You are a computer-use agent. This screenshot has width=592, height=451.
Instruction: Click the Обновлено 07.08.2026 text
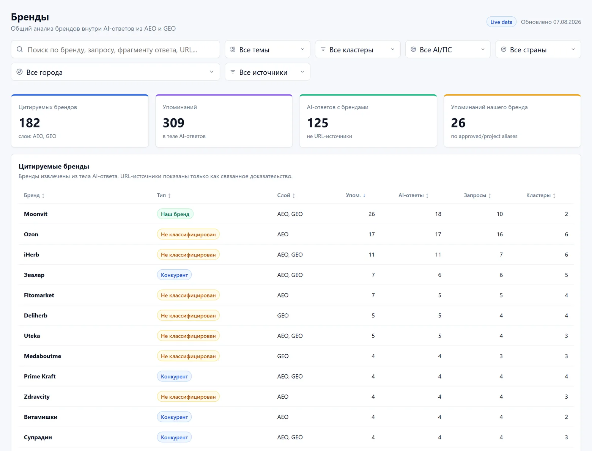(x=551, y=22)
